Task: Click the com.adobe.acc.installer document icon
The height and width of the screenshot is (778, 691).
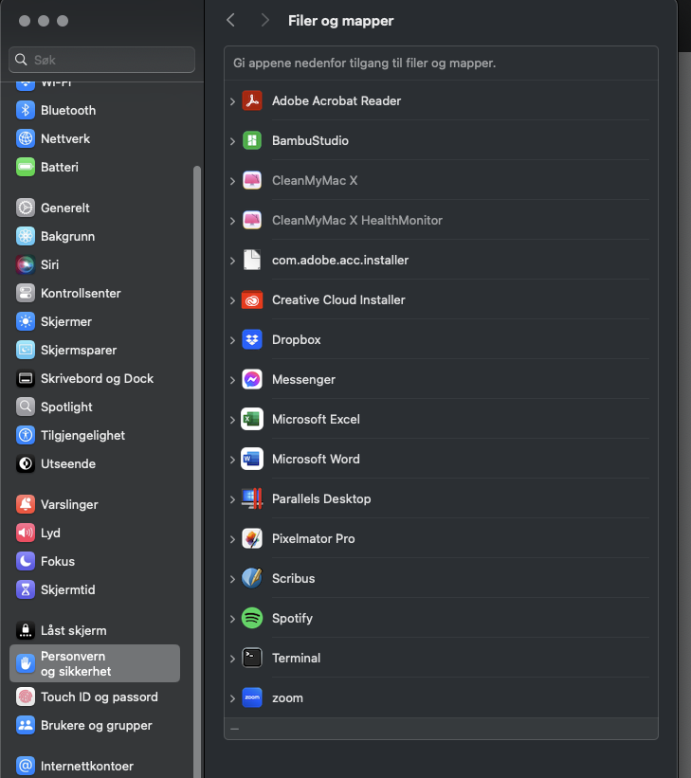Action: pyautogui.click(x=252, y=260)
